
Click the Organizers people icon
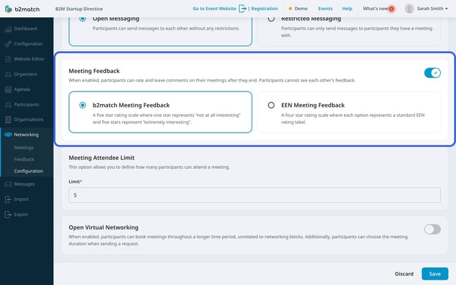(8, 74)
